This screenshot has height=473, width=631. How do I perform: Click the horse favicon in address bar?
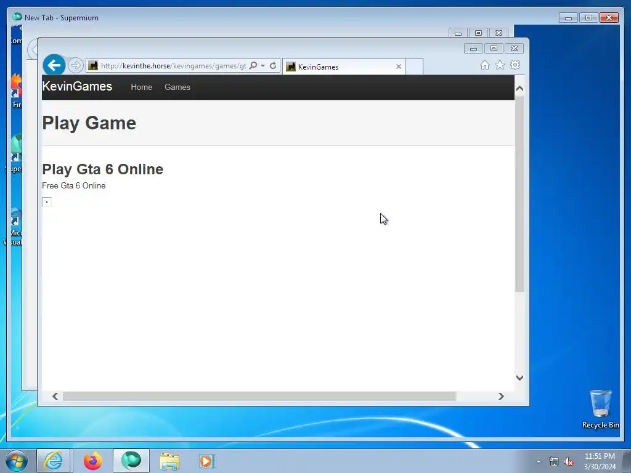[x=93, y=65]
